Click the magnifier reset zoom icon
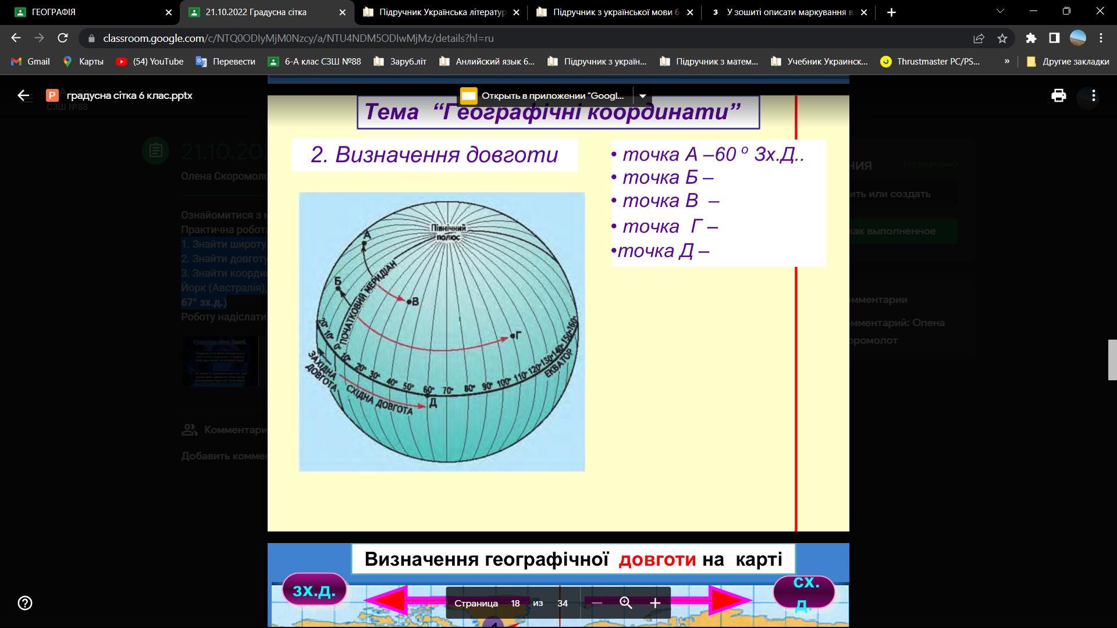Image resolution: width=1117 pixels, height=628 pixels. 626,603
